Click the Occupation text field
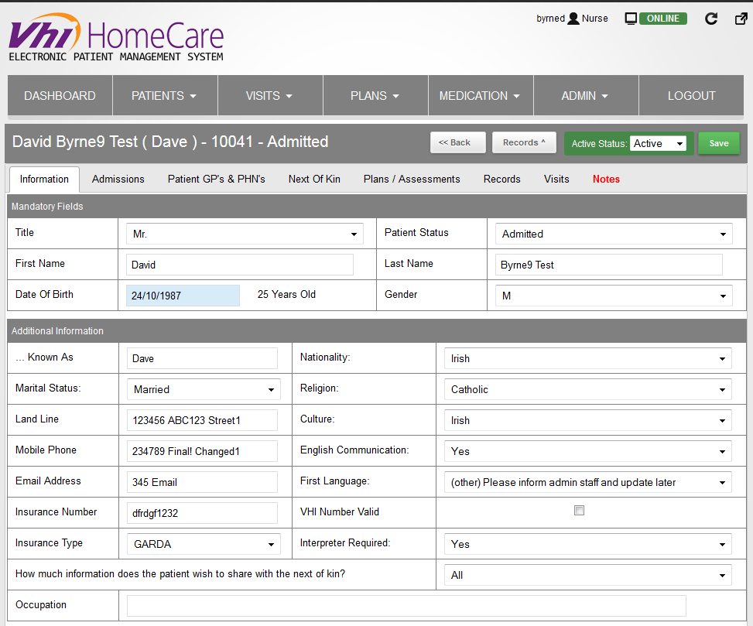Image resolution: width=753 pixels, height=626 pixels. click(406, 606)
